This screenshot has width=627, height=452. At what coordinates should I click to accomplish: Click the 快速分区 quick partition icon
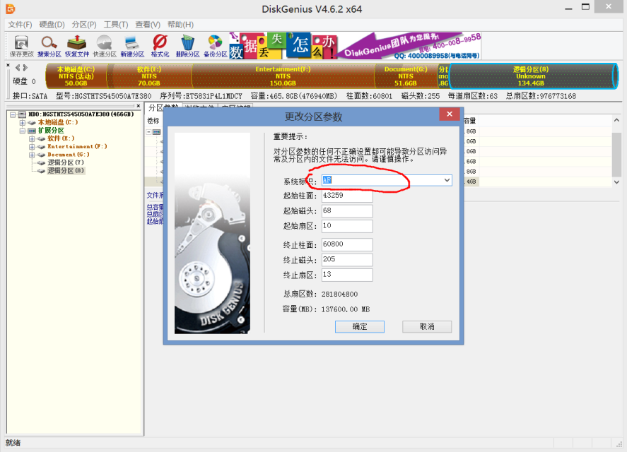(105, 46)
